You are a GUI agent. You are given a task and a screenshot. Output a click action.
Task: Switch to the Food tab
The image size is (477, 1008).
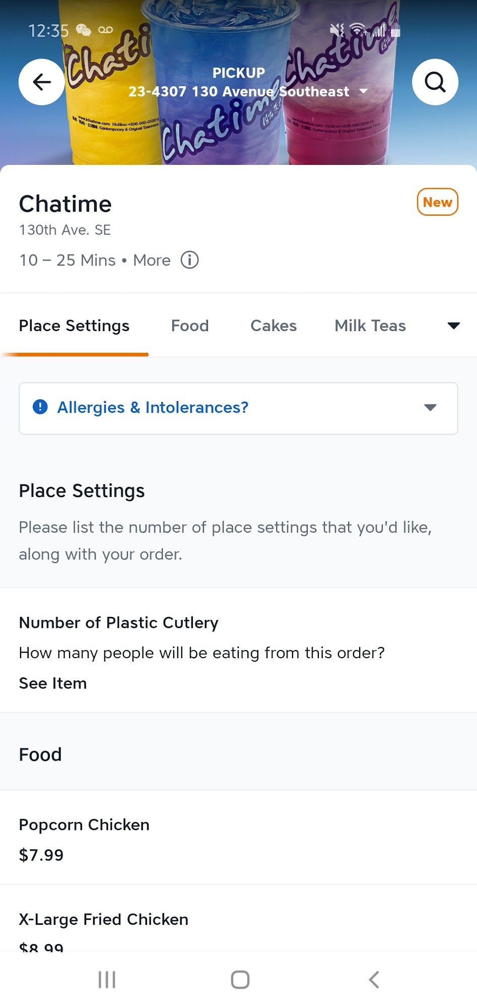point(190,326)
